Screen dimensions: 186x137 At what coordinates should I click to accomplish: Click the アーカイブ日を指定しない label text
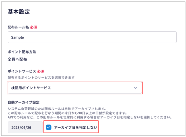click(75, 127)
